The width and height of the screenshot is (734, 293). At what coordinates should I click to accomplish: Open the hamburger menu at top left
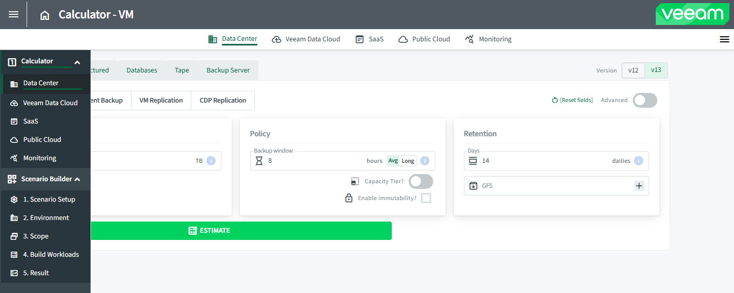tap(14, 15)
